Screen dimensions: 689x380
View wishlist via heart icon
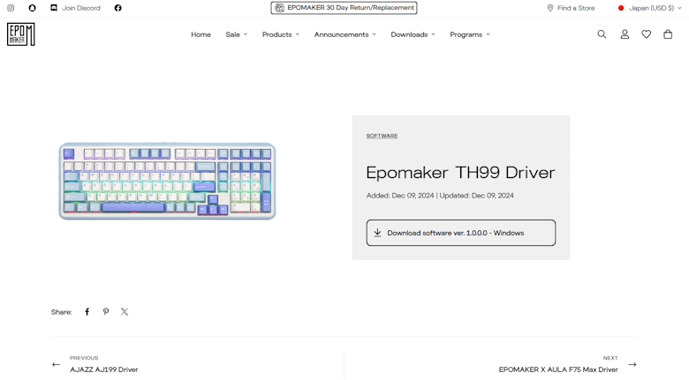click(646, 34)
